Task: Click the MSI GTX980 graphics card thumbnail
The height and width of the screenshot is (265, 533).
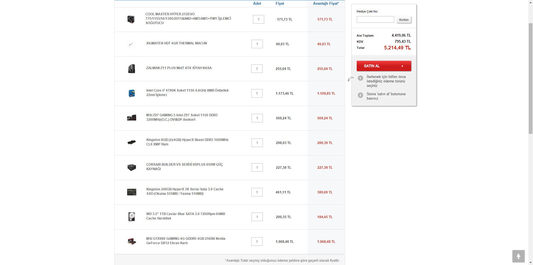Action: click(x=132, y=241)
